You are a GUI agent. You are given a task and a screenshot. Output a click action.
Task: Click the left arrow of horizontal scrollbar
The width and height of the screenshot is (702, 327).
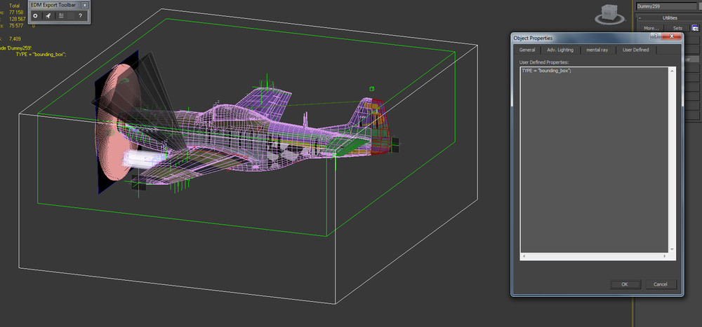coord(524,257)
